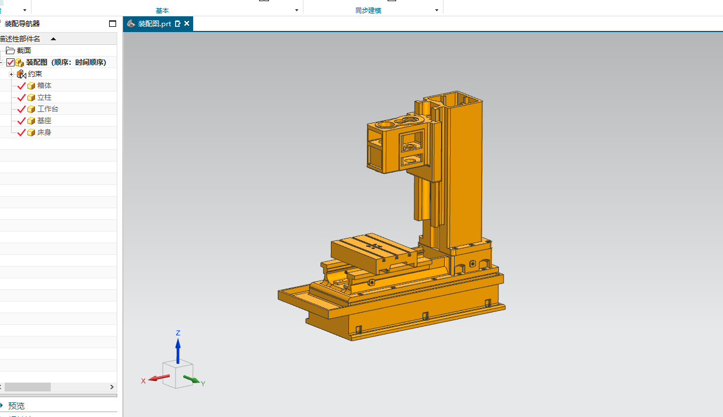723x417 pixels.
Task: Hide the 床身 component via red checkmark
Action: click(x=22, y=132)
